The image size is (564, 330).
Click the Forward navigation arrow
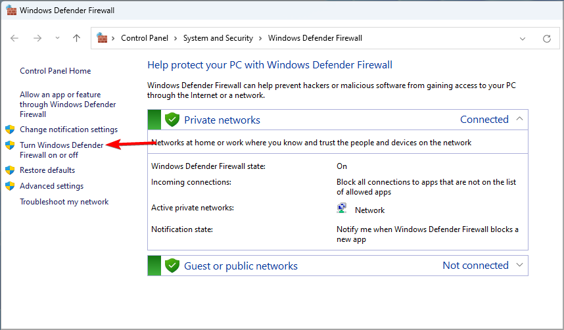point(37,38)
